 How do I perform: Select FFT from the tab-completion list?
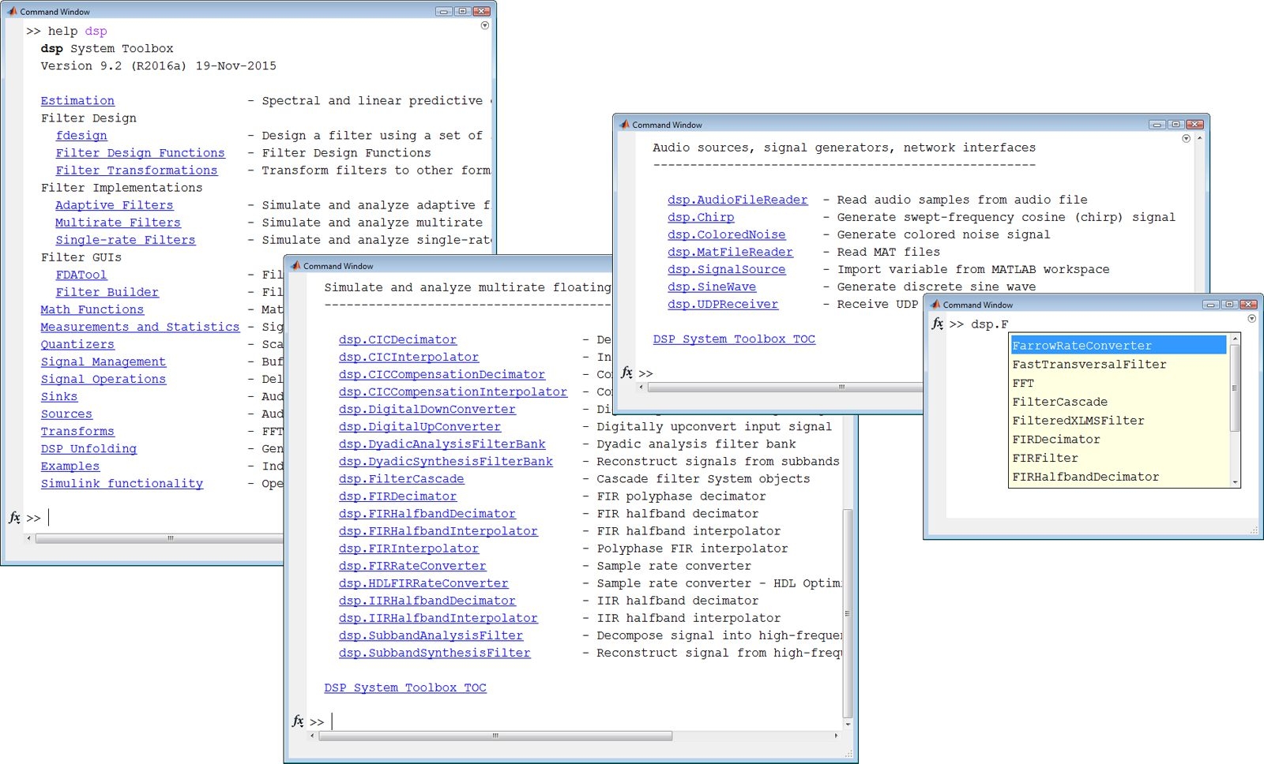(1023, 383)
